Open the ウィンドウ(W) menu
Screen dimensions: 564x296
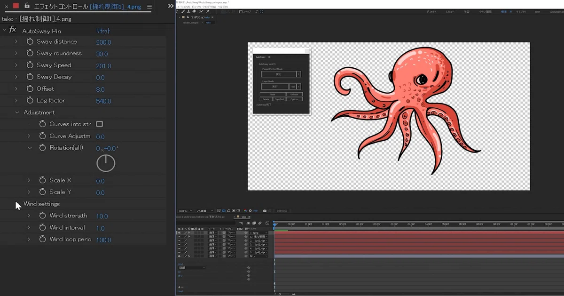[209, 7]
